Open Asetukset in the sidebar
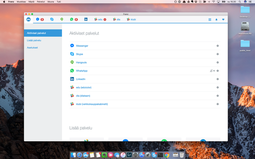 [32, 48]
